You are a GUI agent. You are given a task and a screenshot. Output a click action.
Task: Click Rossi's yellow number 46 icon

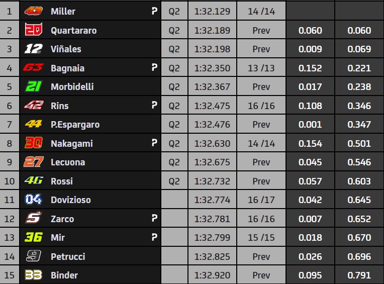(34, 180)
